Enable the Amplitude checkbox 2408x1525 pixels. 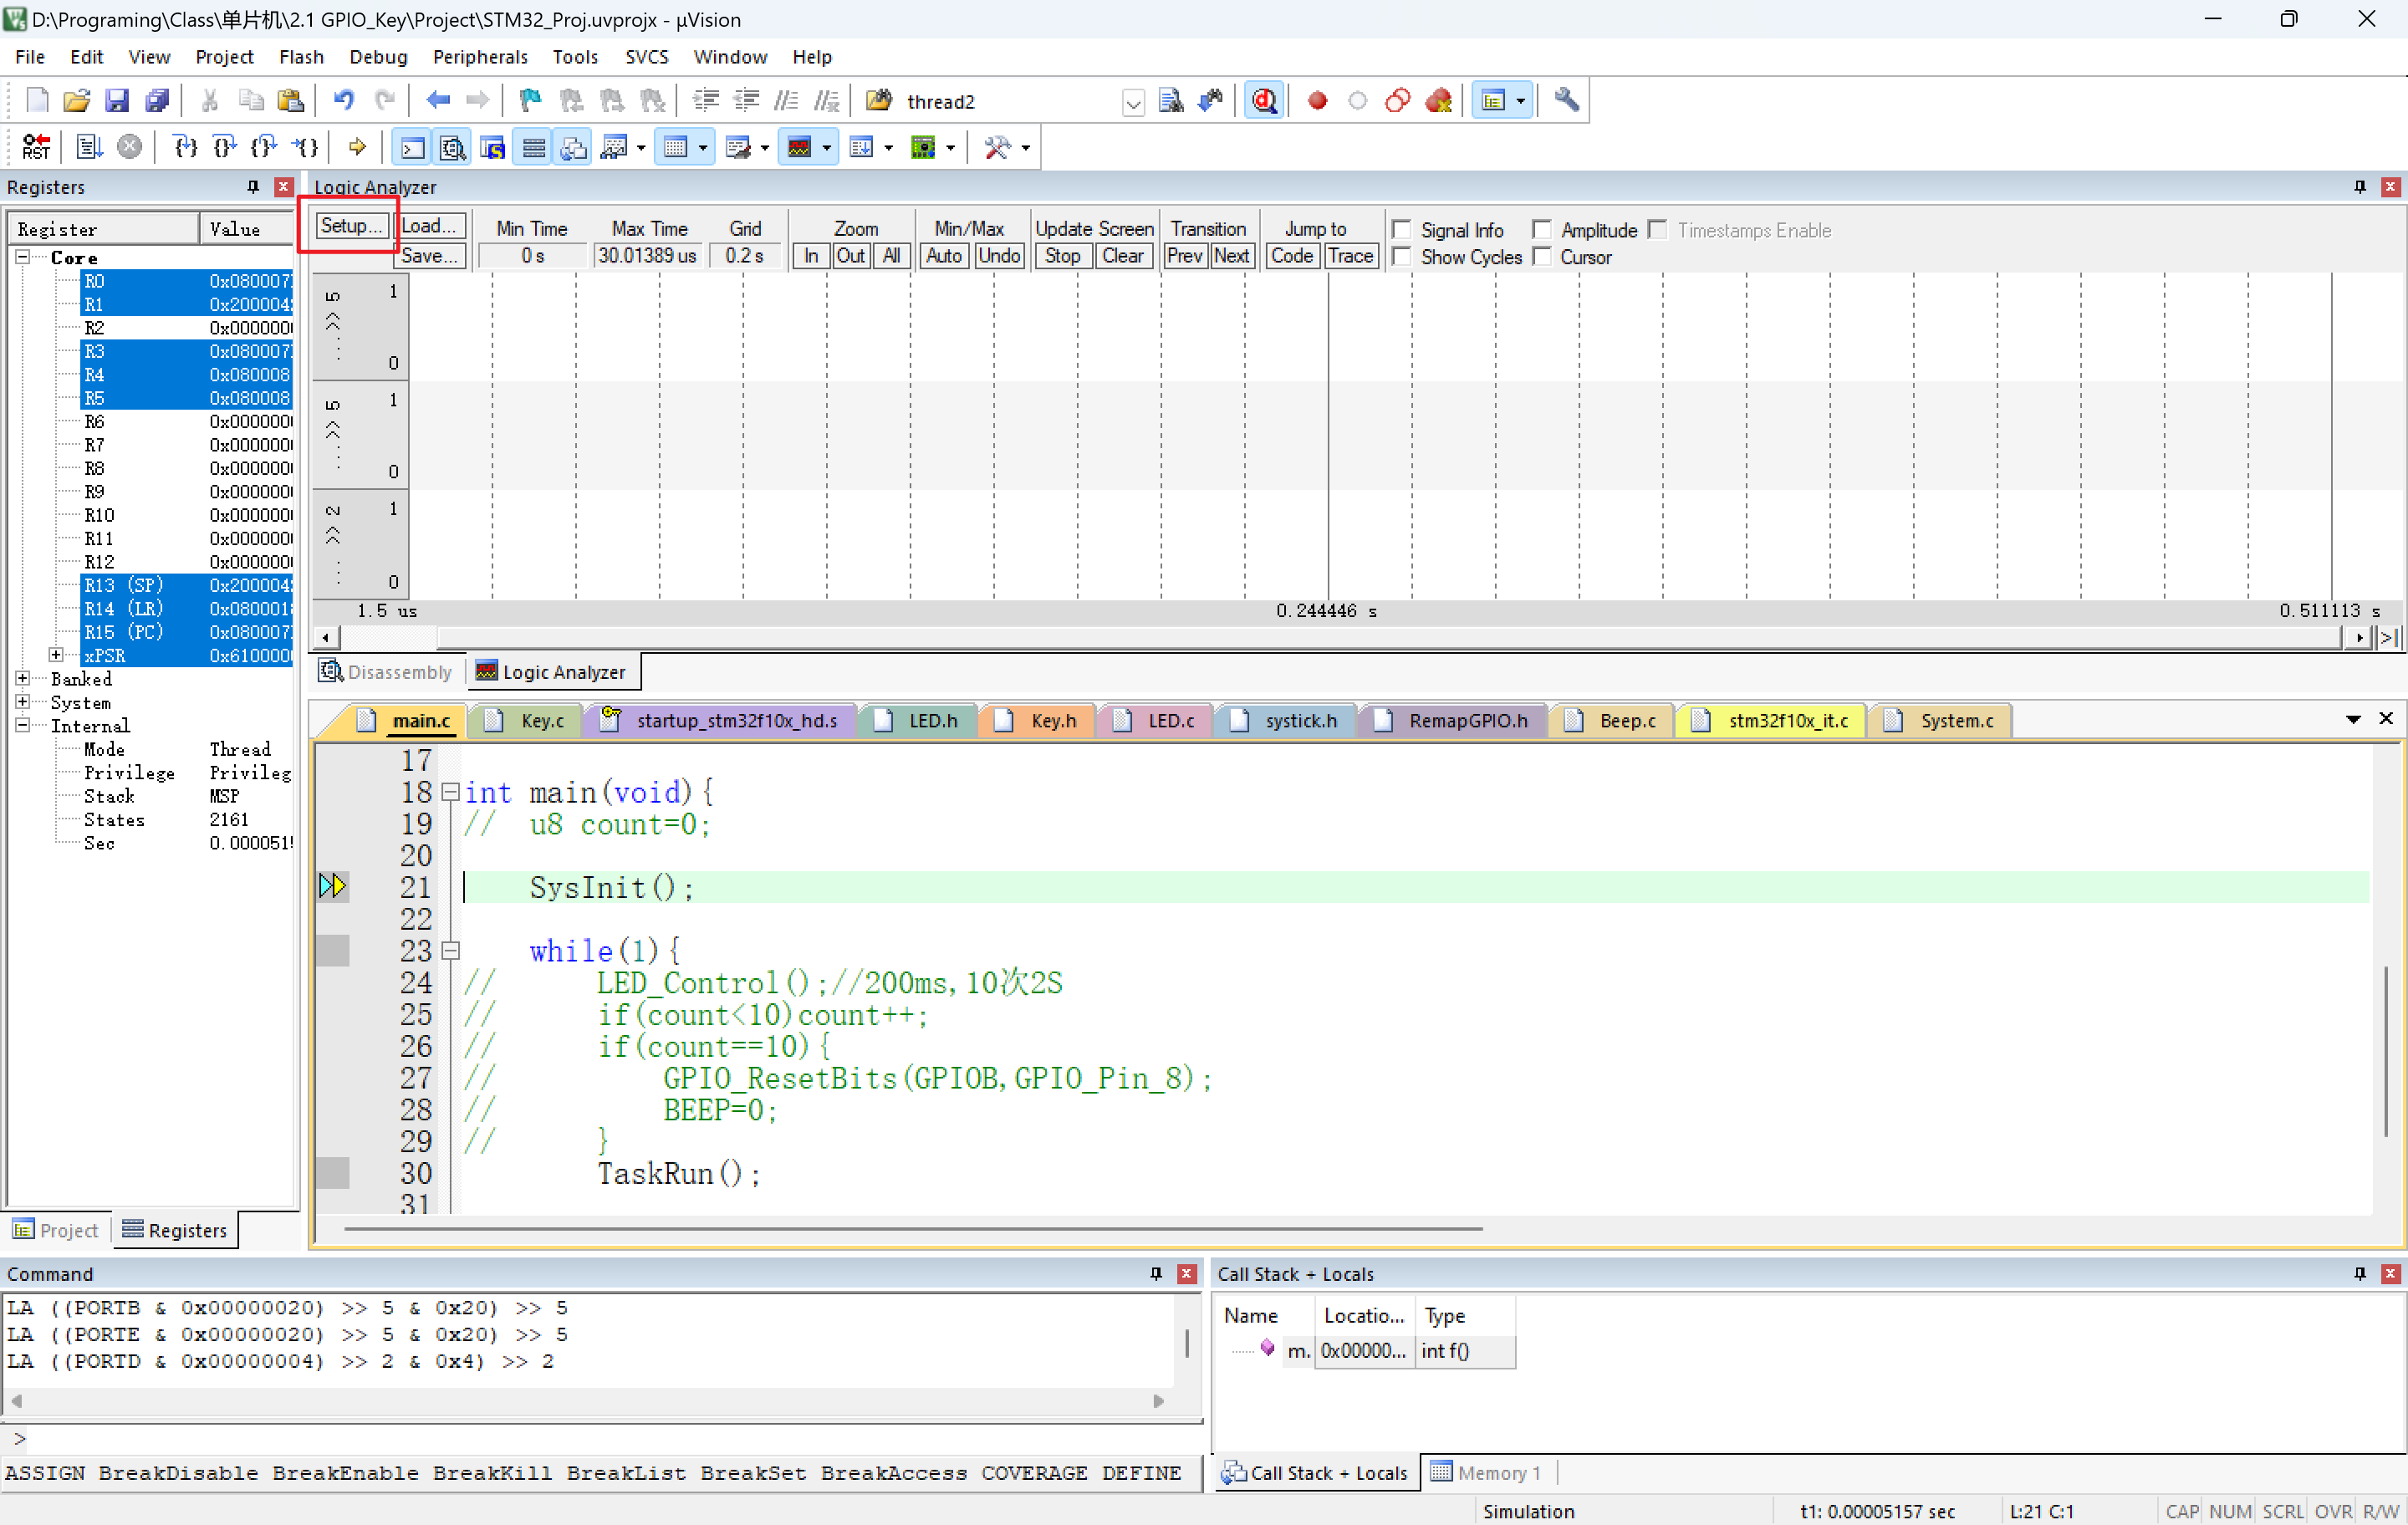1542,230
